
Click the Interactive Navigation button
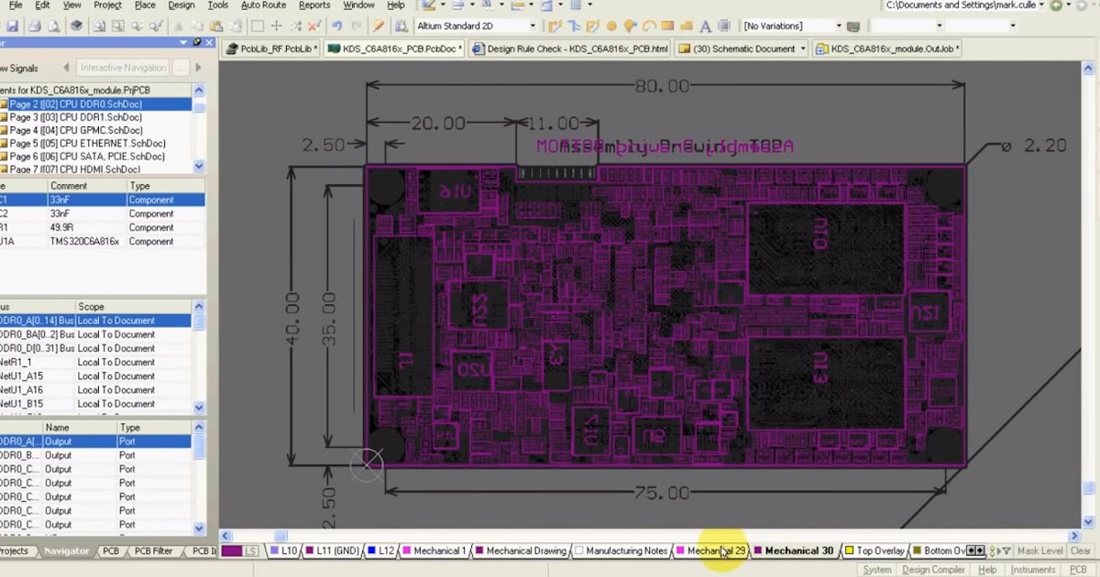tap(123, 67)
